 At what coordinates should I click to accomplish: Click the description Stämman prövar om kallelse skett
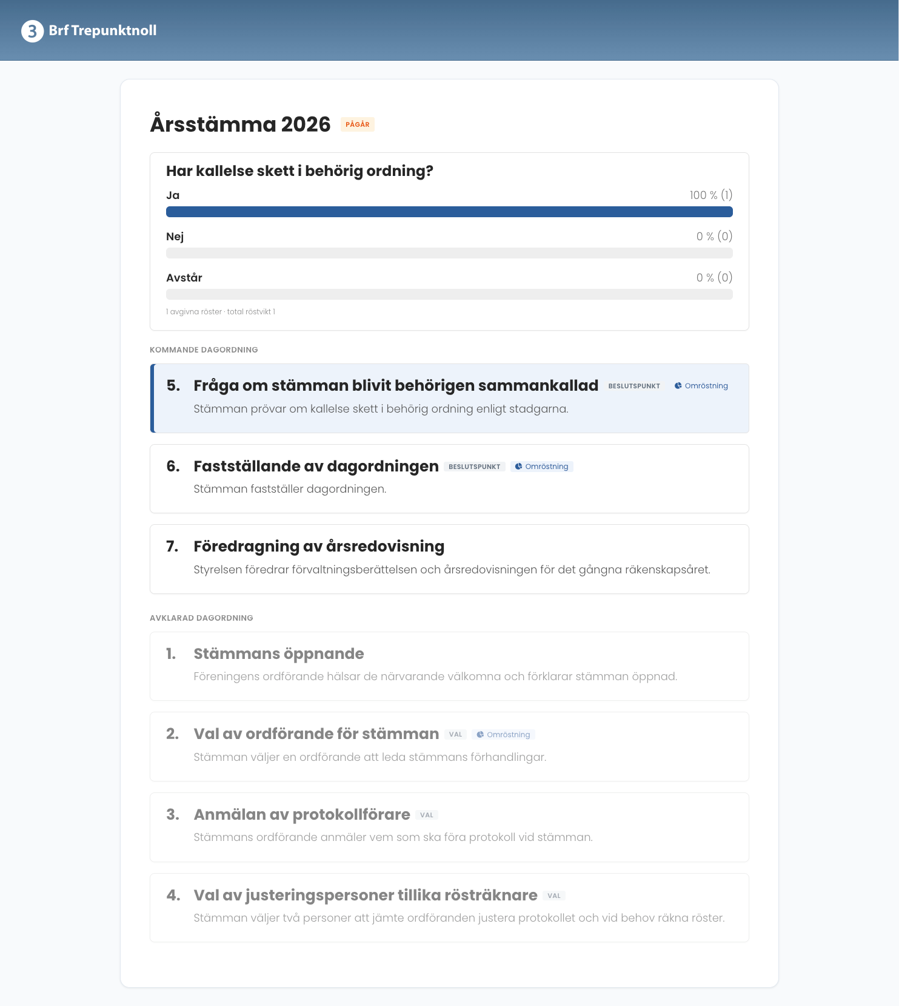(x=381, y=409)
